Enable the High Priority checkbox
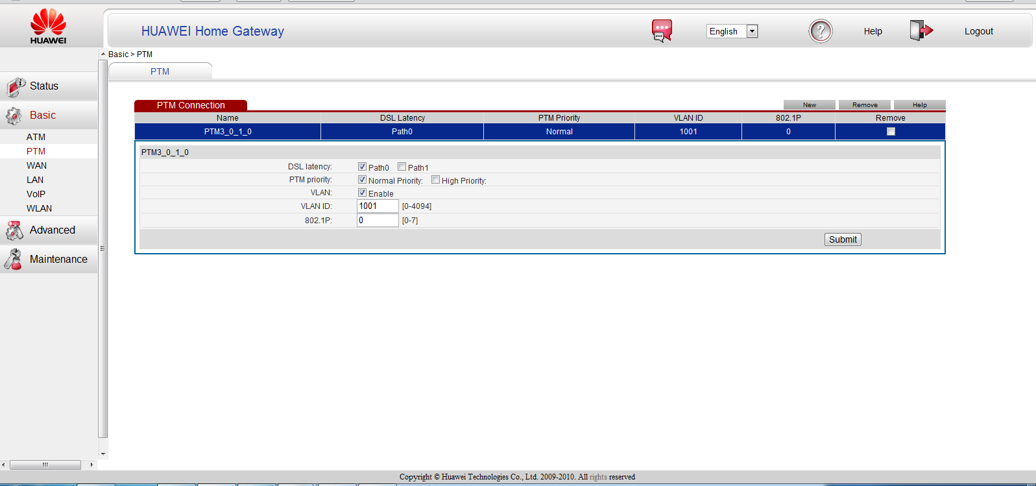The width and height of the screenshot is (1036, 486). (436, 180)
